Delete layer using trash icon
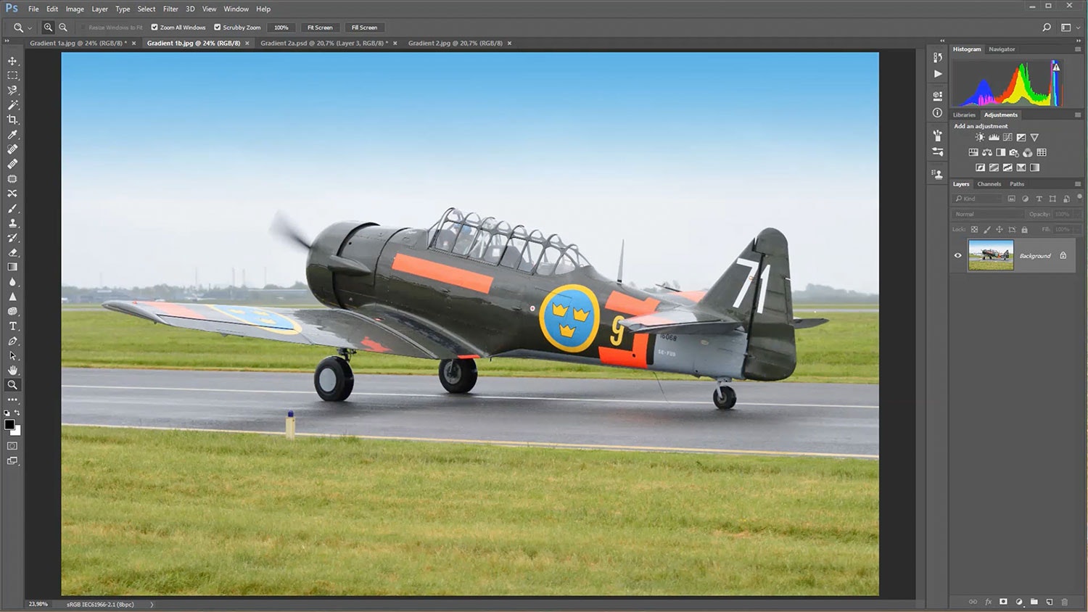Image resolution: width=1088 pixels, height=612 pixels. (1063, 601)
